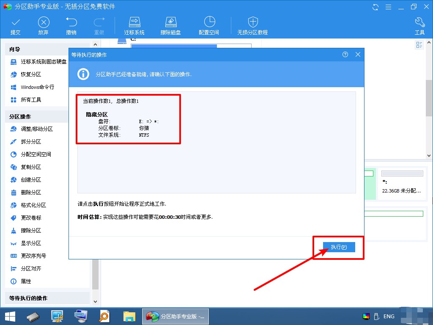Click the 分区卷标 value 你猜

tap(144, 128)
